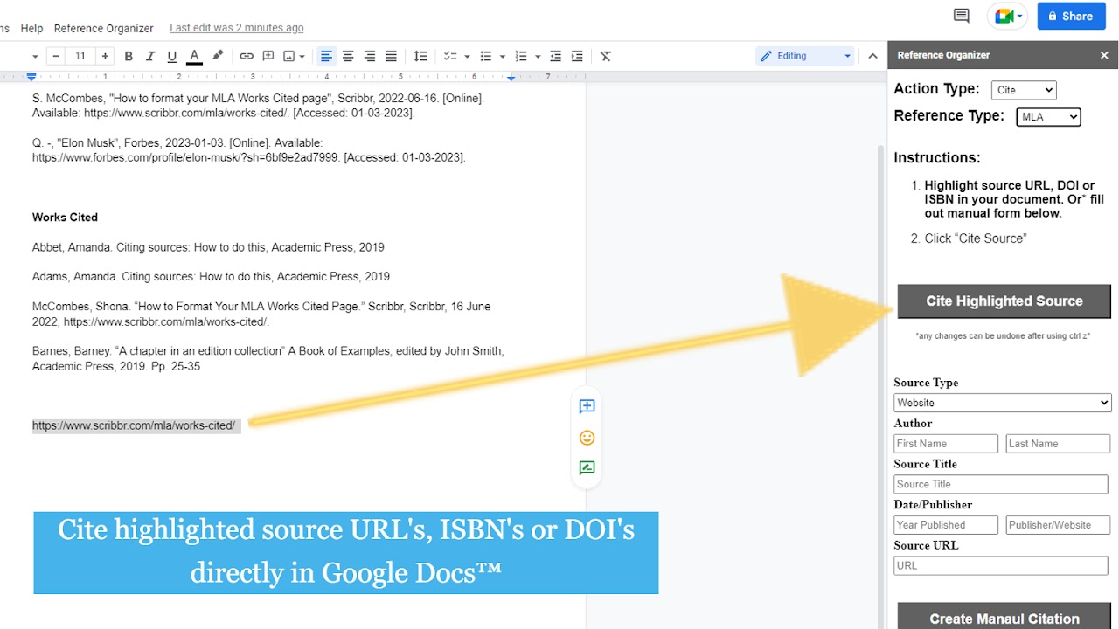This screenshot has width=1119, height=629.
Task: Focus the Source Title field
Action: (x=1001, y=484)
